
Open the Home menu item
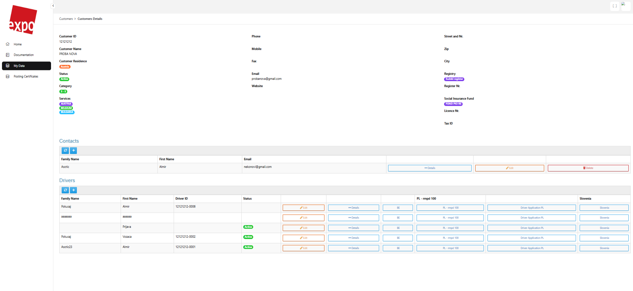(18, 44)
